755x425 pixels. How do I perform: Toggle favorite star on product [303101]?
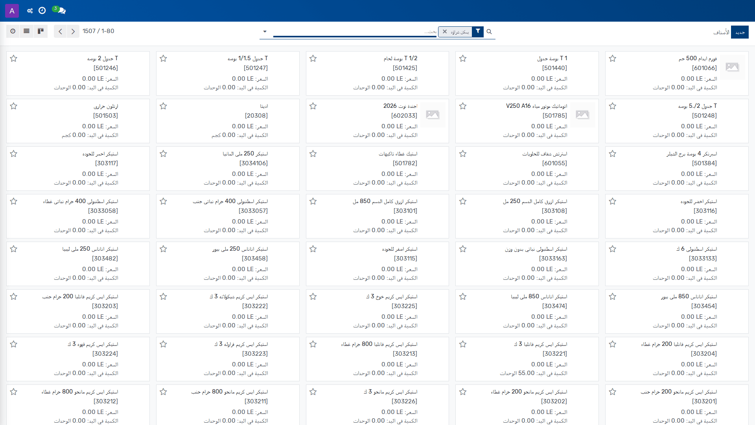(x=313, y=201)
